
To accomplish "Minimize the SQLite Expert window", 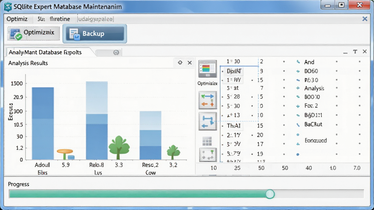I will pyautogui.click(x=328, y=5).
